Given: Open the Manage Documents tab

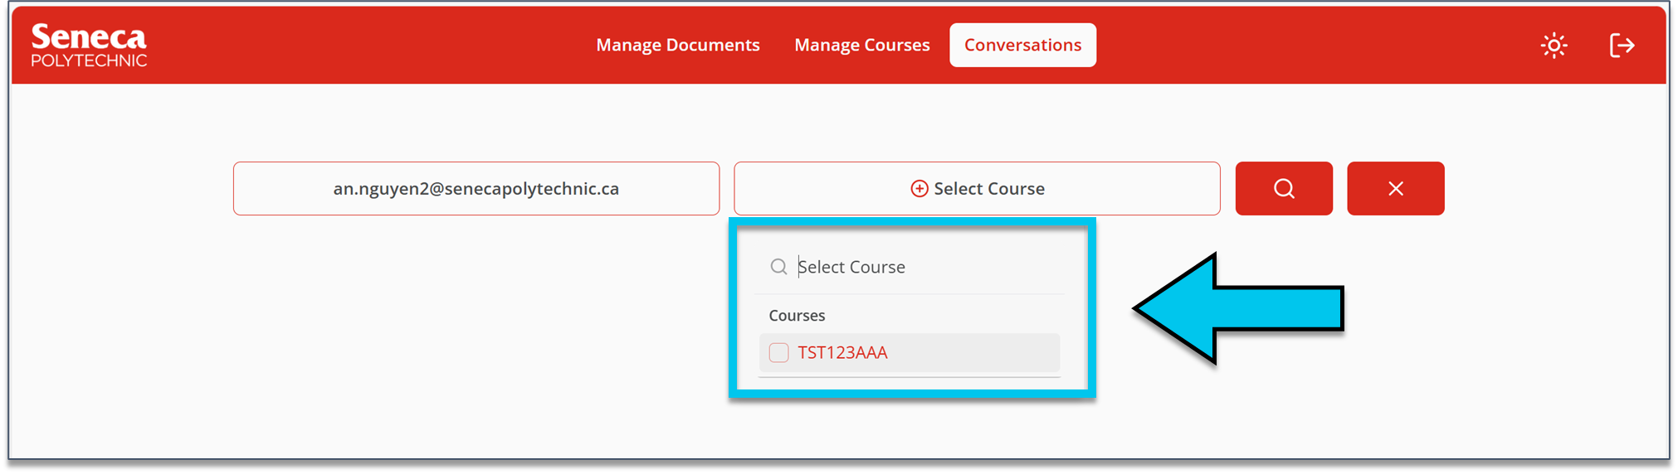Looking at the screenshot, I should [x=678, y=45].
